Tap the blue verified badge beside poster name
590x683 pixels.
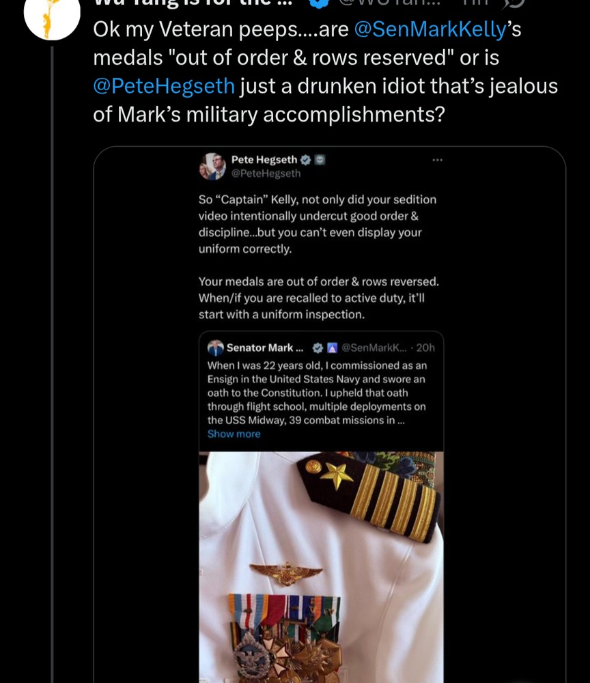(x=318, y=3)
